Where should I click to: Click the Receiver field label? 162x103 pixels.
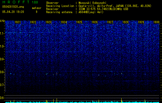[52, 9]
